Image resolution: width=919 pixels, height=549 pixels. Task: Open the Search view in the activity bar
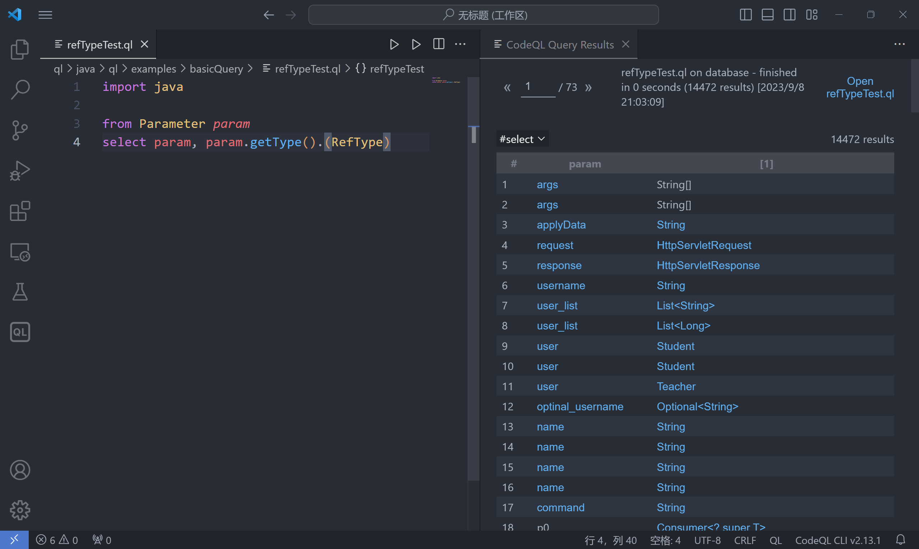[x=20, y=89]
